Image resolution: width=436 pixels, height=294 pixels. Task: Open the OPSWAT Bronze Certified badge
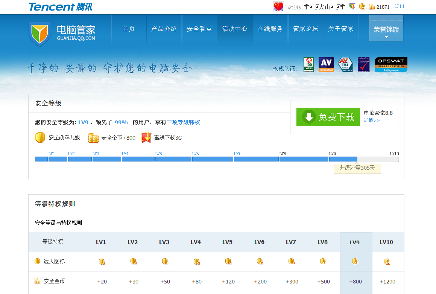[x=391, y=64]
